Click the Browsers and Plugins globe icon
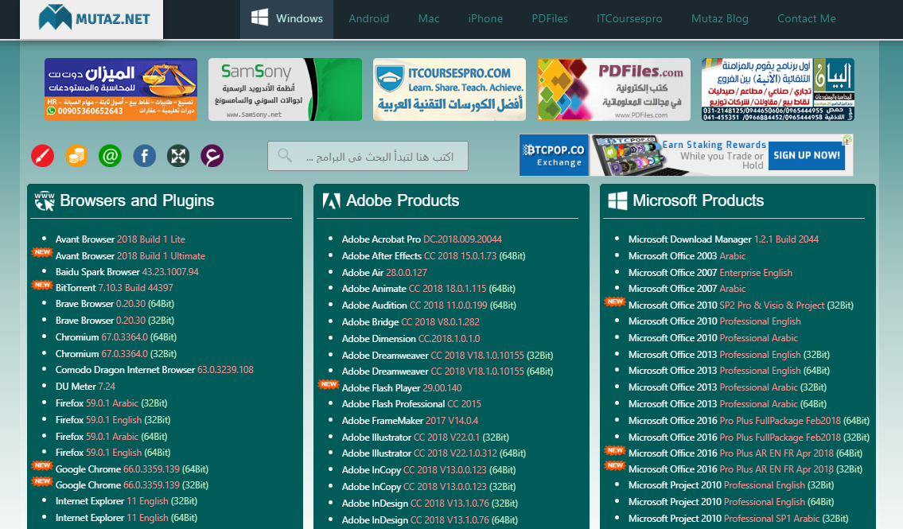 [x=44, y=201]
